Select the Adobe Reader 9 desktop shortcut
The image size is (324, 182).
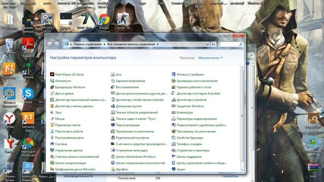tap(28, 48)
